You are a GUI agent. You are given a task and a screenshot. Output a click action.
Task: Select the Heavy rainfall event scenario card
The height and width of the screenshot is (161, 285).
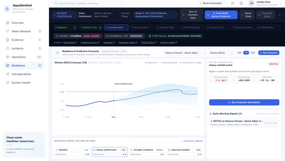pos(110,152)
